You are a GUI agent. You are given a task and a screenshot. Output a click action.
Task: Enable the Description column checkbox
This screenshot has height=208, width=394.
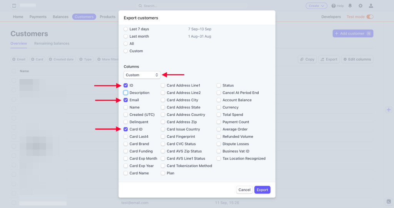tap(126, 93)
